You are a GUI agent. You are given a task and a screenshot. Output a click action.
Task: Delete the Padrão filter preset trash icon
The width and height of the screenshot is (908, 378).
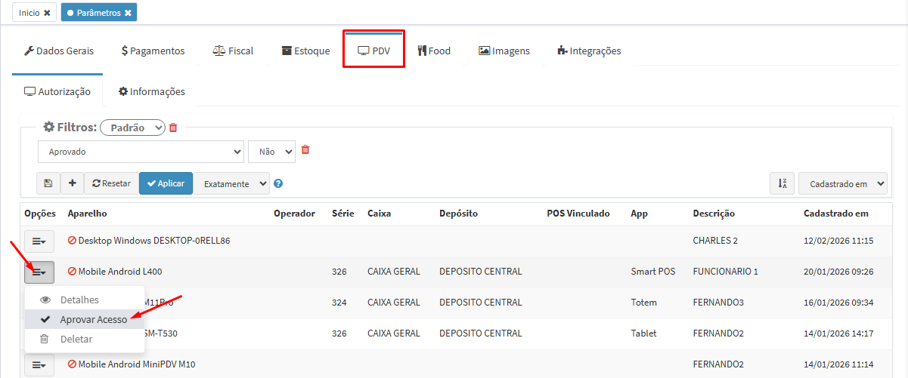[173, 128]
